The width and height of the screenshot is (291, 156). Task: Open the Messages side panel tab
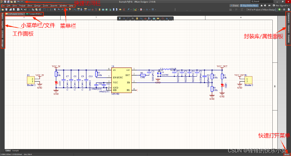click(x=3, y=43)
